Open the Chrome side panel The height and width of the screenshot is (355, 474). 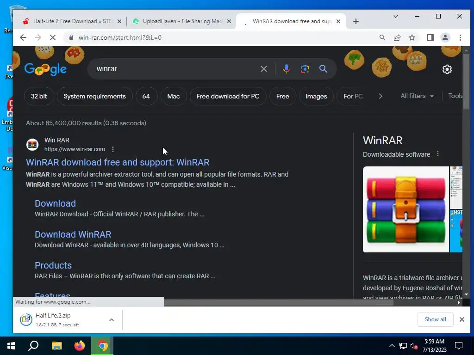(430, 37)
